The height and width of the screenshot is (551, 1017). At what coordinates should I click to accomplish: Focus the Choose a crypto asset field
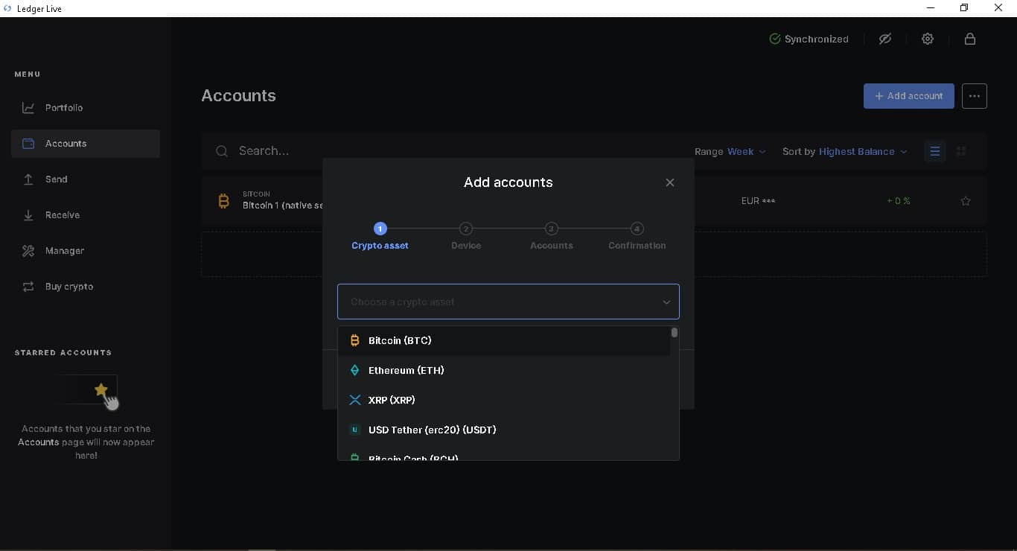pyautogui.click(x=508, y=302)
